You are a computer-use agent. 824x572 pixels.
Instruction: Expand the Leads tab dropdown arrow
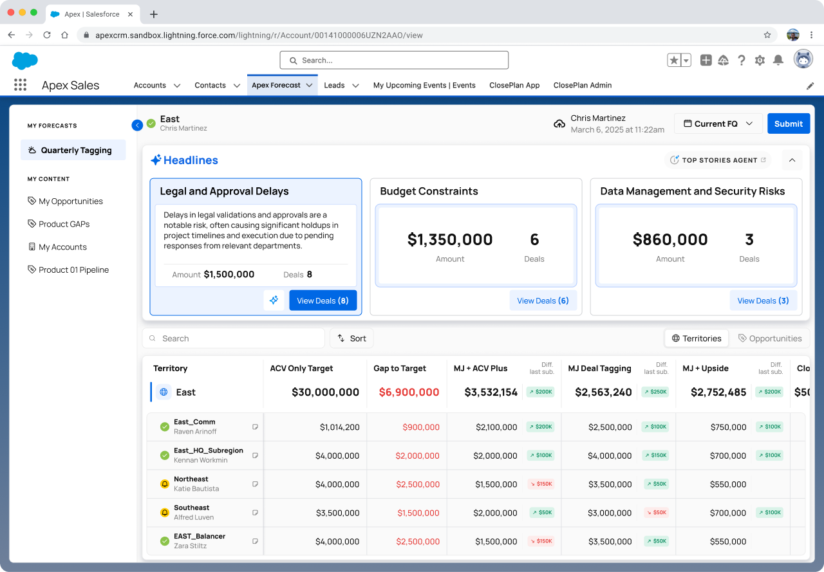[355, 86]
